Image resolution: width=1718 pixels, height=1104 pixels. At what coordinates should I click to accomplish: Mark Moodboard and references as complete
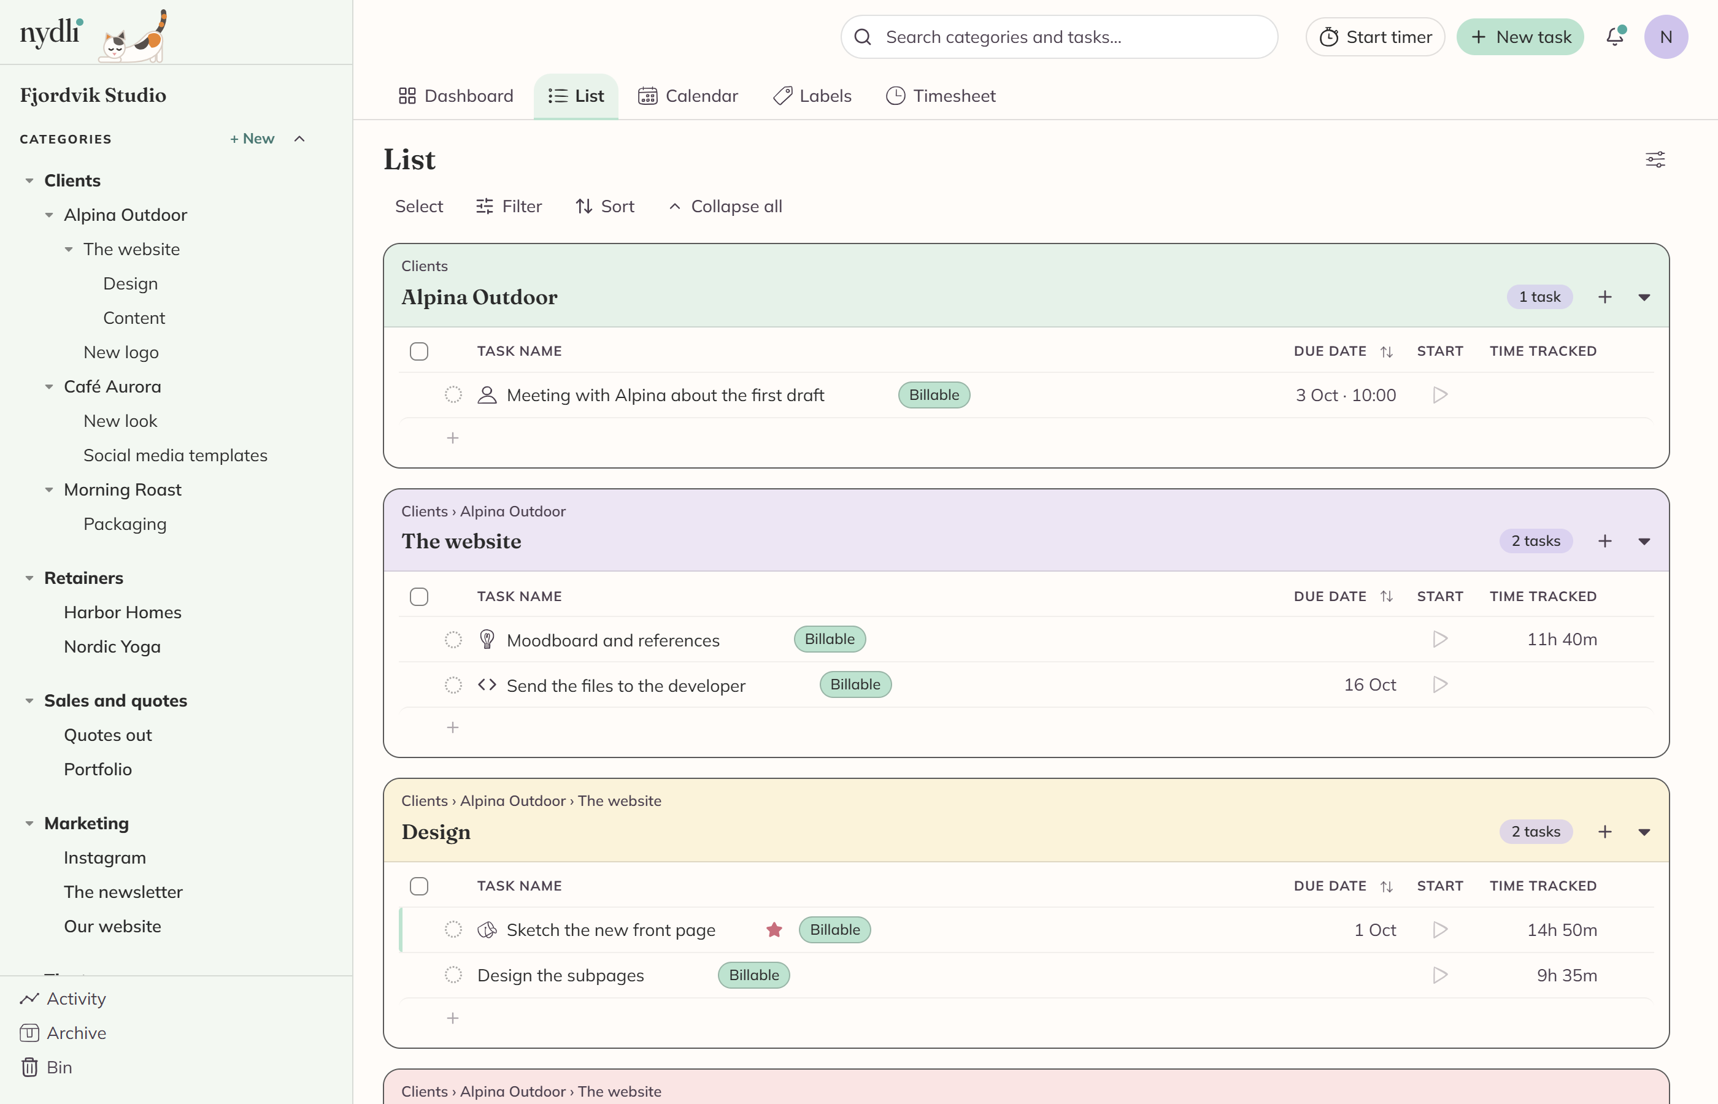[453, 640]
